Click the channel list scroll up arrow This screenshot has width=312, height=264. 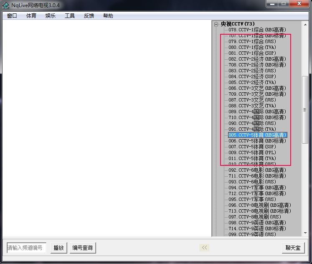(x=305, y=25)
